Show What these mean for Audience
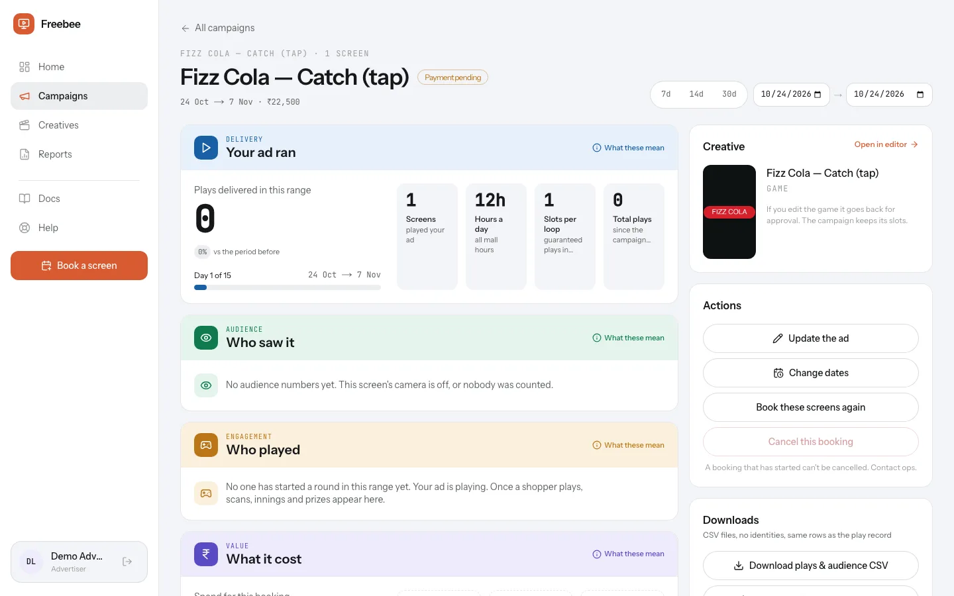 point(628,338)
